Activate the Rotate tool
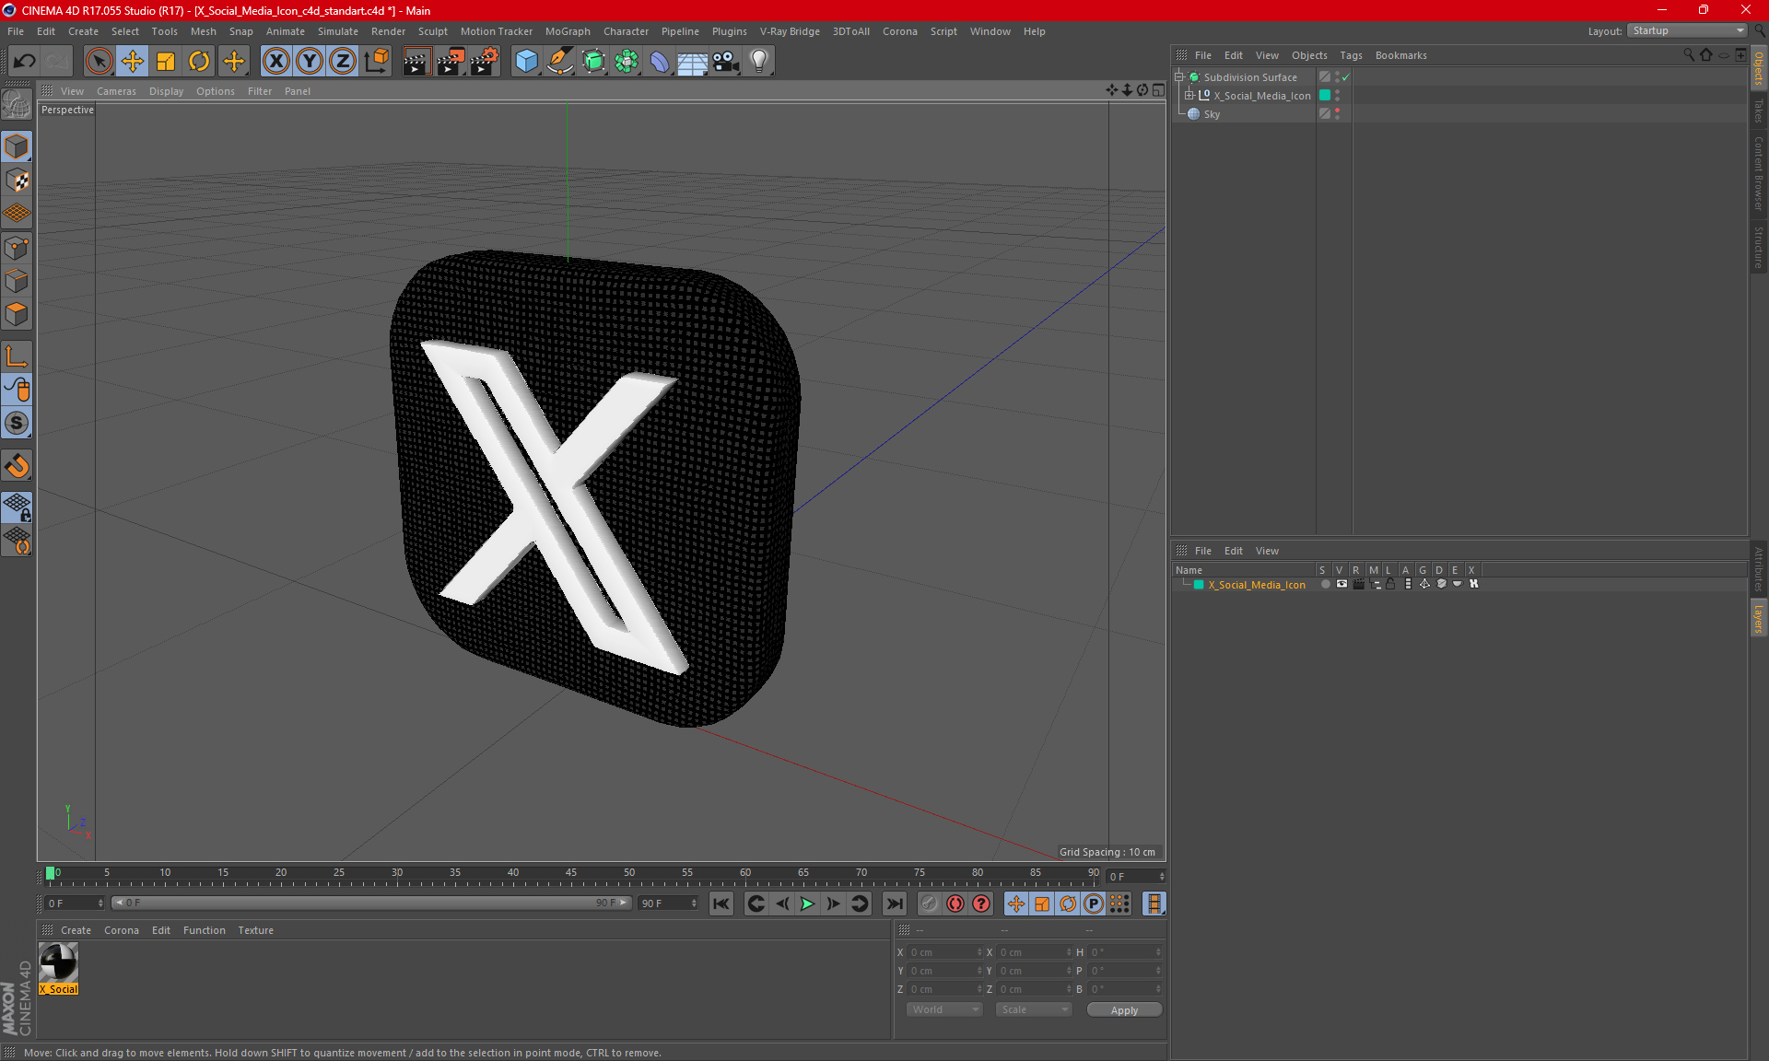The image size is (1769, 1061). 199,62
